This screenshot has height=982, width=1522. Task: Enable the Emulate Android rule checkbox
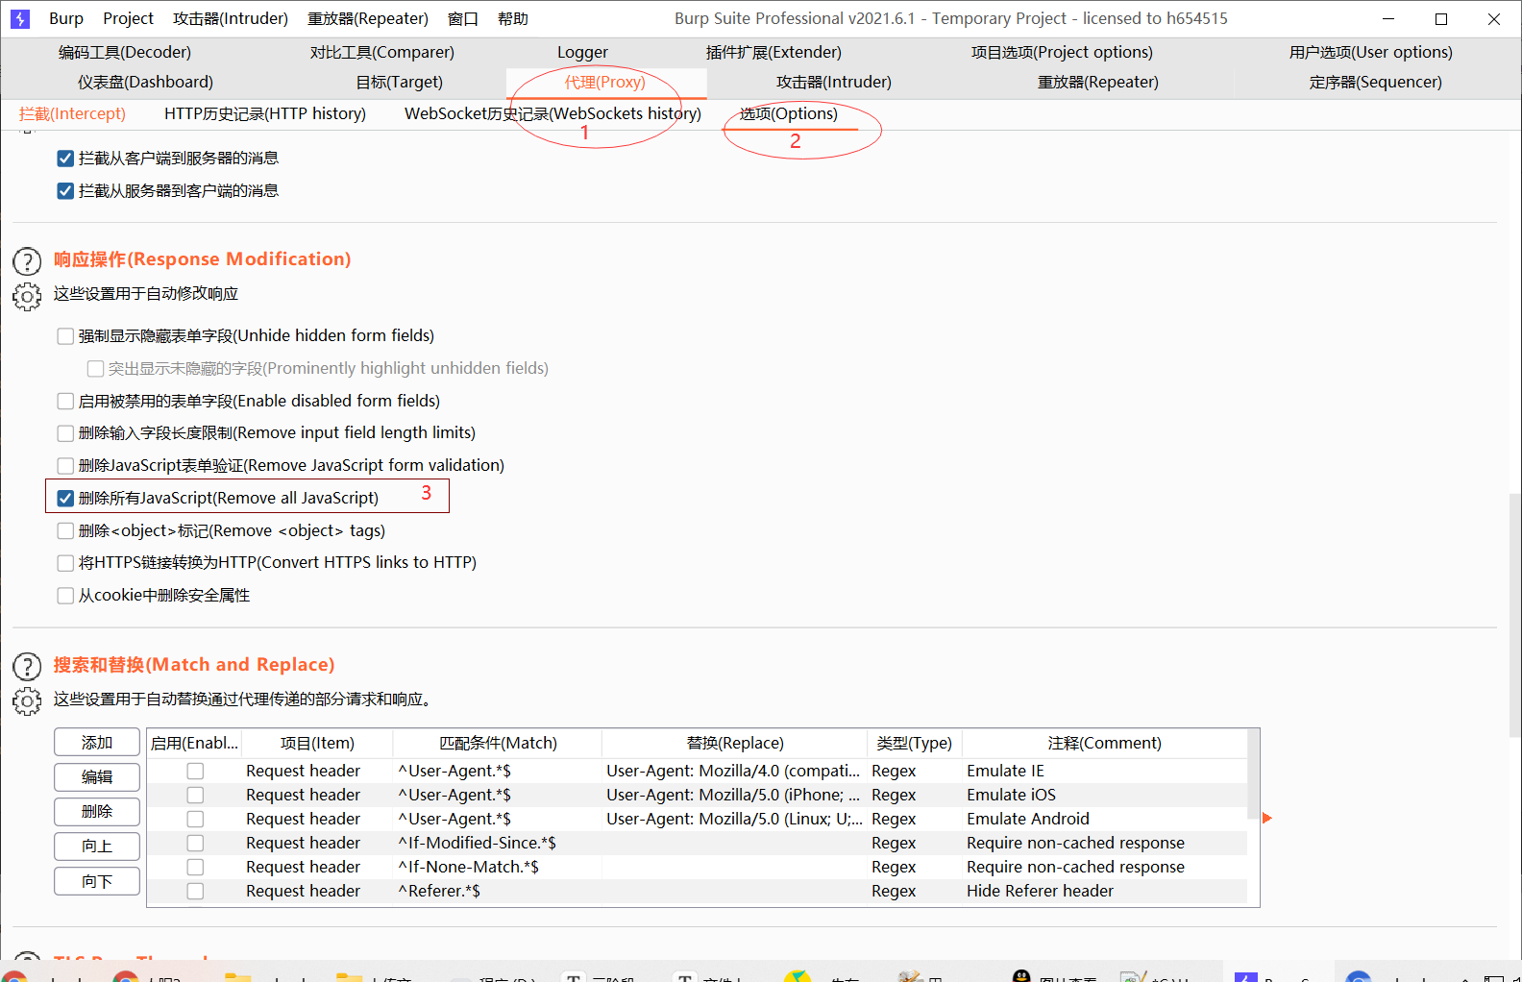[x=195, y=819]
